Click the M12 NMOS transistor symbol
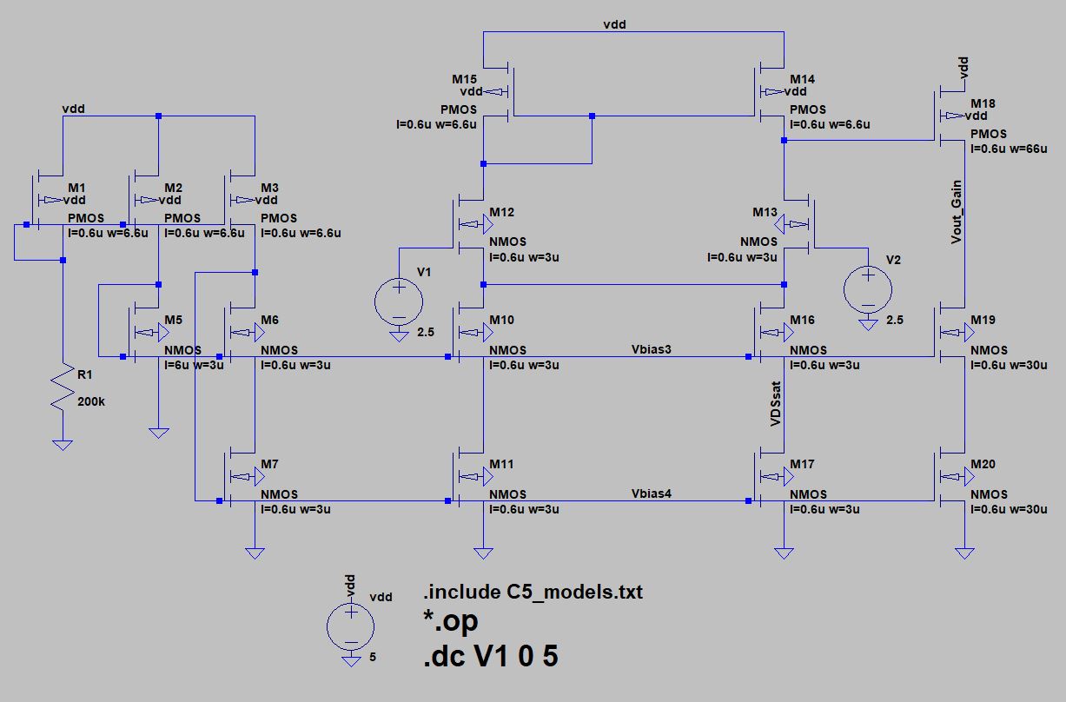 point(469,226)
